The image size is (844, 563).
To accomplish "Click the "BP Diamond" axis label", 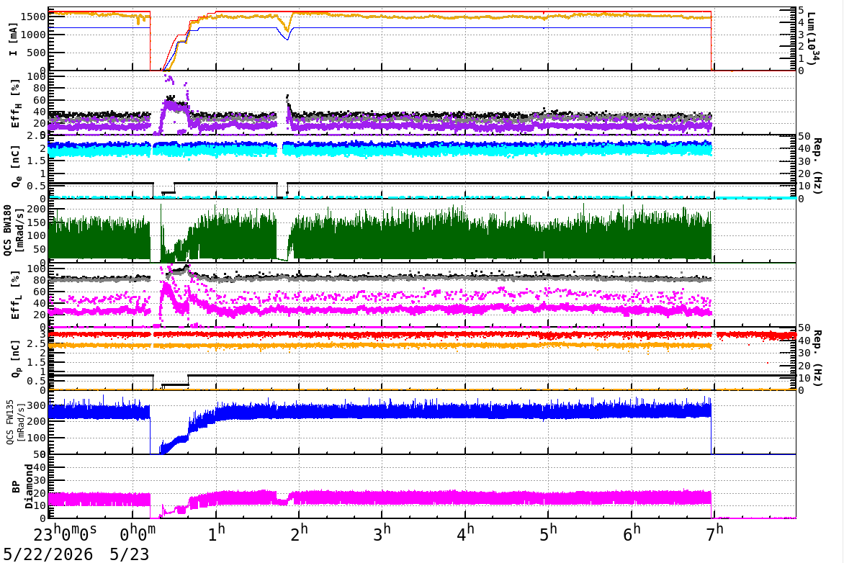I will point(22,487).
